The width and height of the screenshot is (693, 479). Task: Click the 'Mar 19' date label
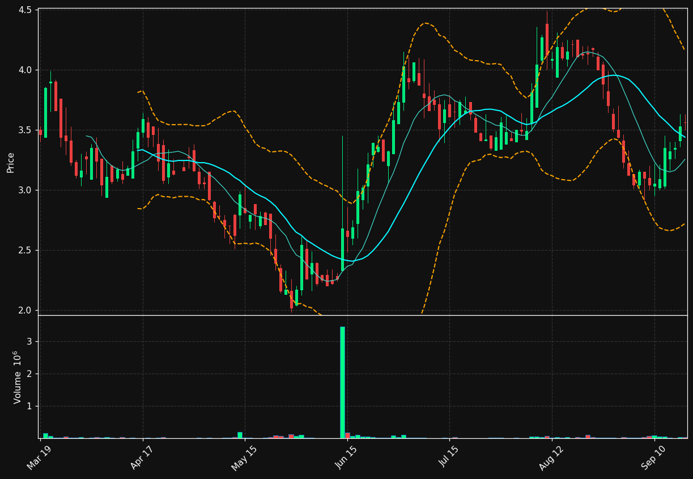40,457
